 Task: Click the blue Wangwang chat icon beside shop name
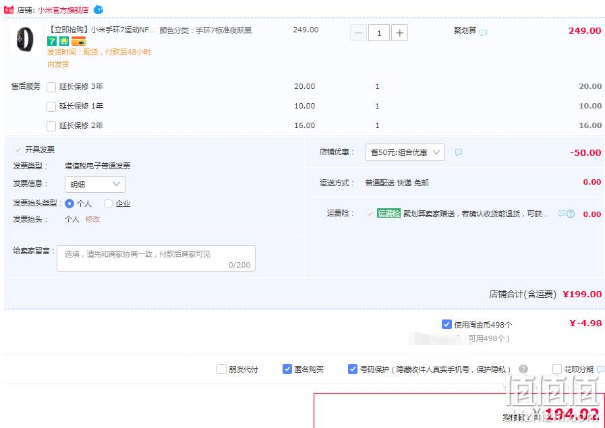coord(98,9)
